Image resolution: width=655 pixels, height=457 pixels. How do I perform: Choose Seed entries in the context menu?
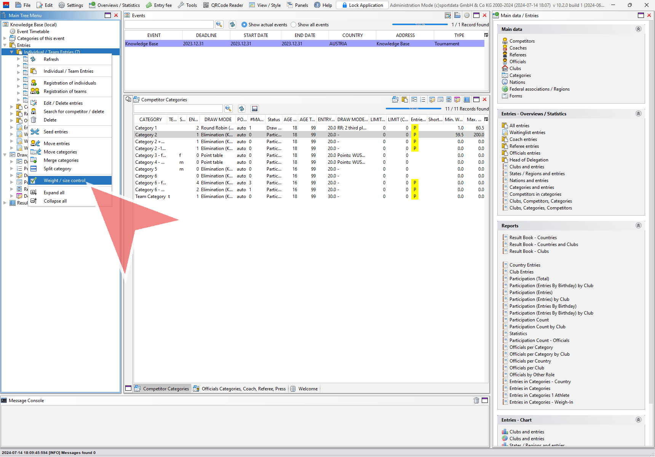coord(56,132)
